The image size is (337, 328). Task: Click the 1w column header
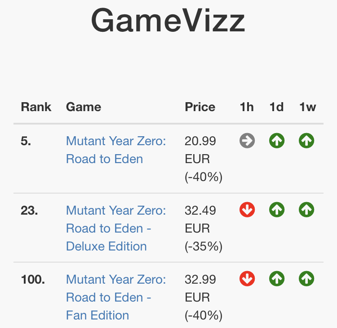click(x=307, y=107)
